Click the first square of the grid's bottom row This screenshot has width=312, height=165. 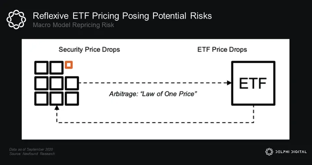42,98
